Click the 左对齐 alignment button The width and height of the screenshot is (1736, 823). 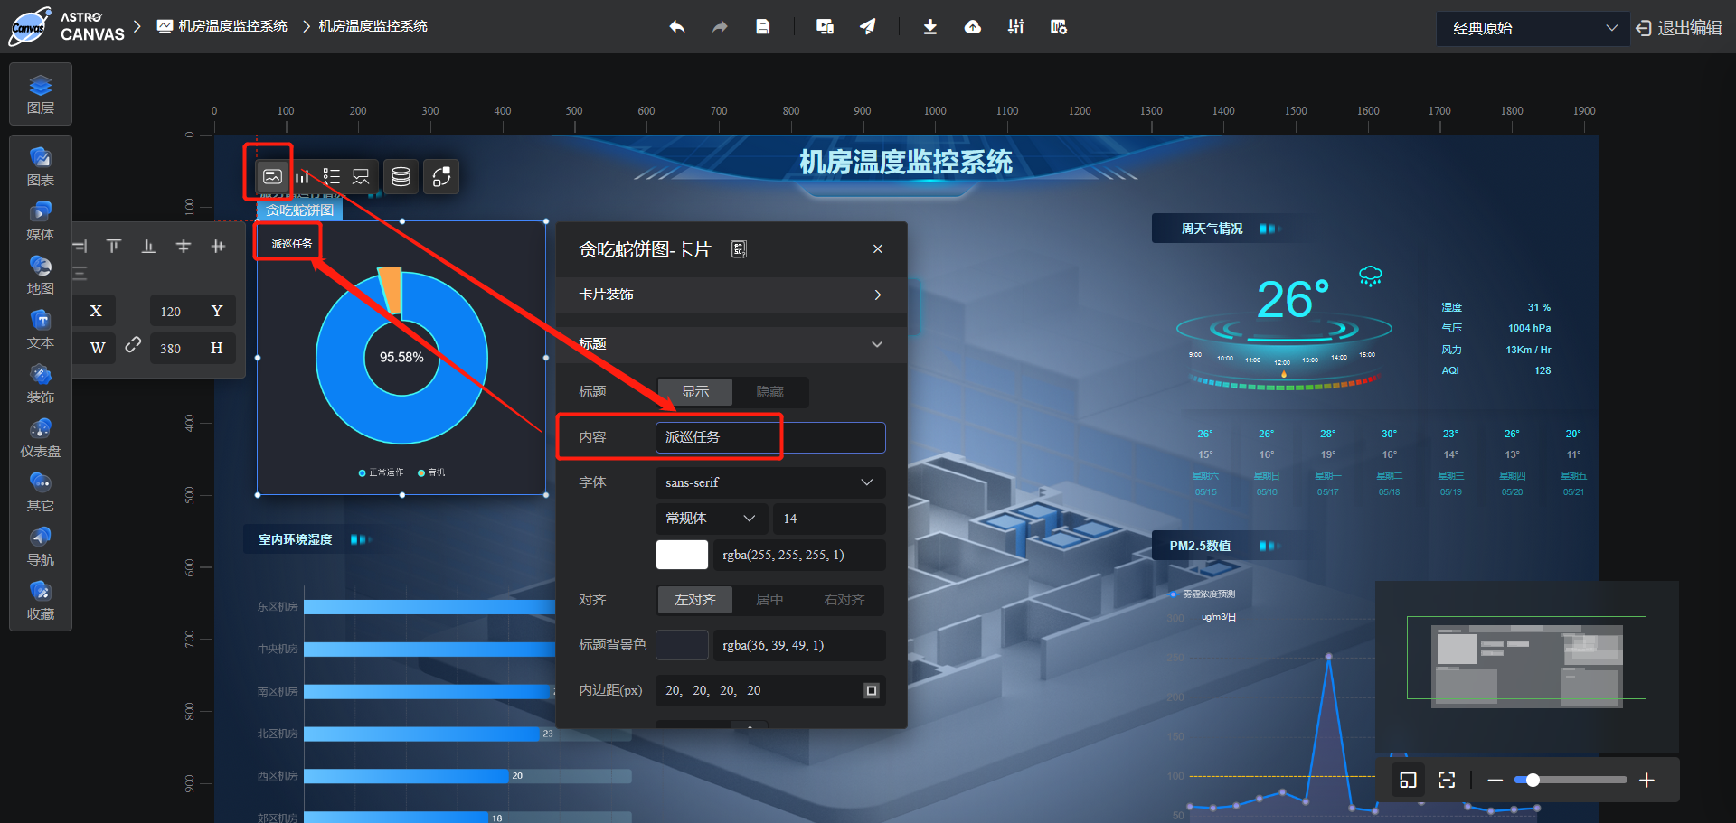694,599
